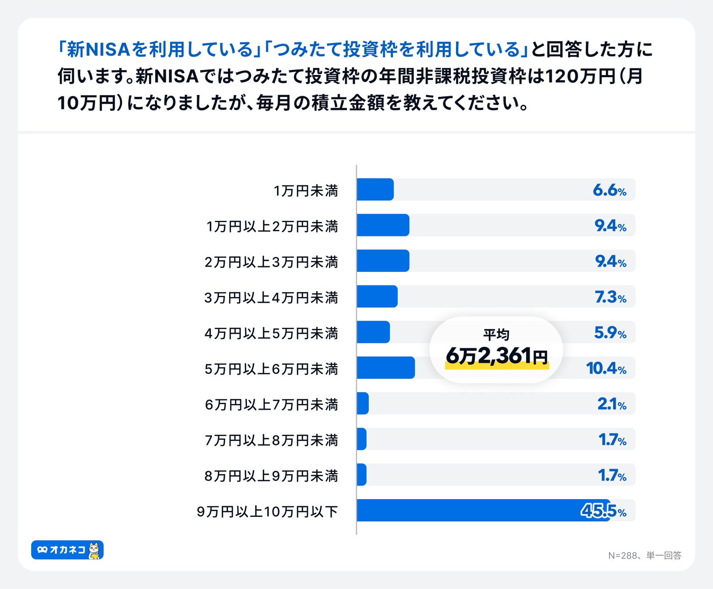Select the 5万円以上6万円未満 blue bar
The image size is (713, 589).
386,367
